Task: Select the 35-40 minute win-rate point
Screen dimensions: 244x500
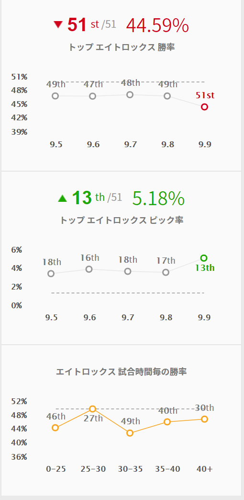Action: pos(167,422)
